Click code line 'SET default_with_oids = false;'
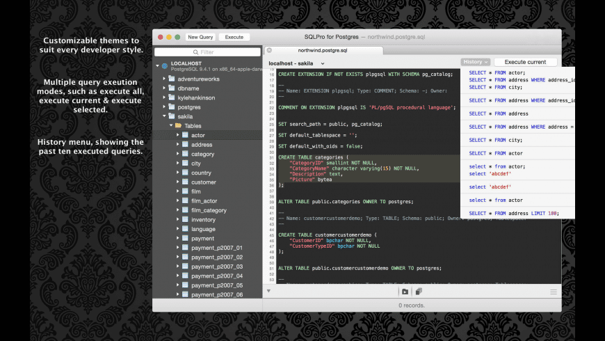The height and width of the screenshot is (341, 605). 321,146
